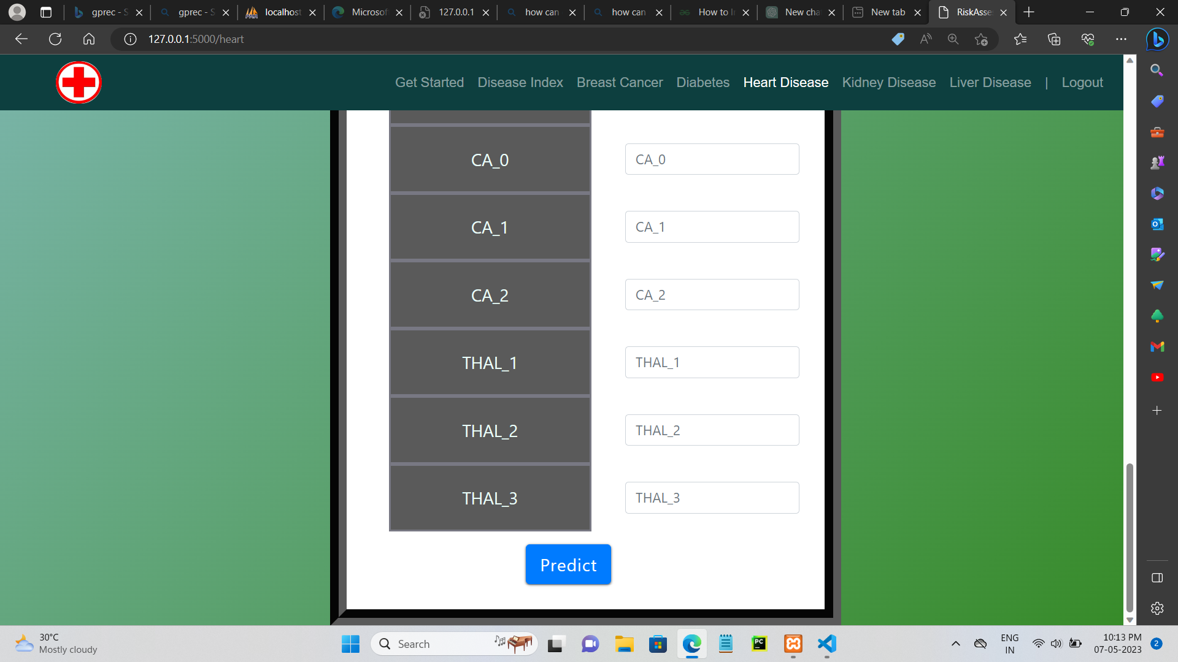Open Browser essentials heart icon
Image resolution: width=1178 pixels, height=662 pixels.
pos(1088,39)
